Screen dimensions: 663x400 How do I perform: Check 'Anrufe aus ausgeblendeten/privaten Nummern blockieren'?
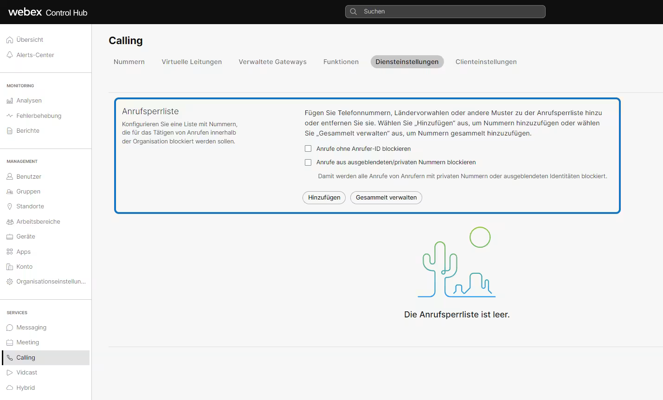pos(308,162)
